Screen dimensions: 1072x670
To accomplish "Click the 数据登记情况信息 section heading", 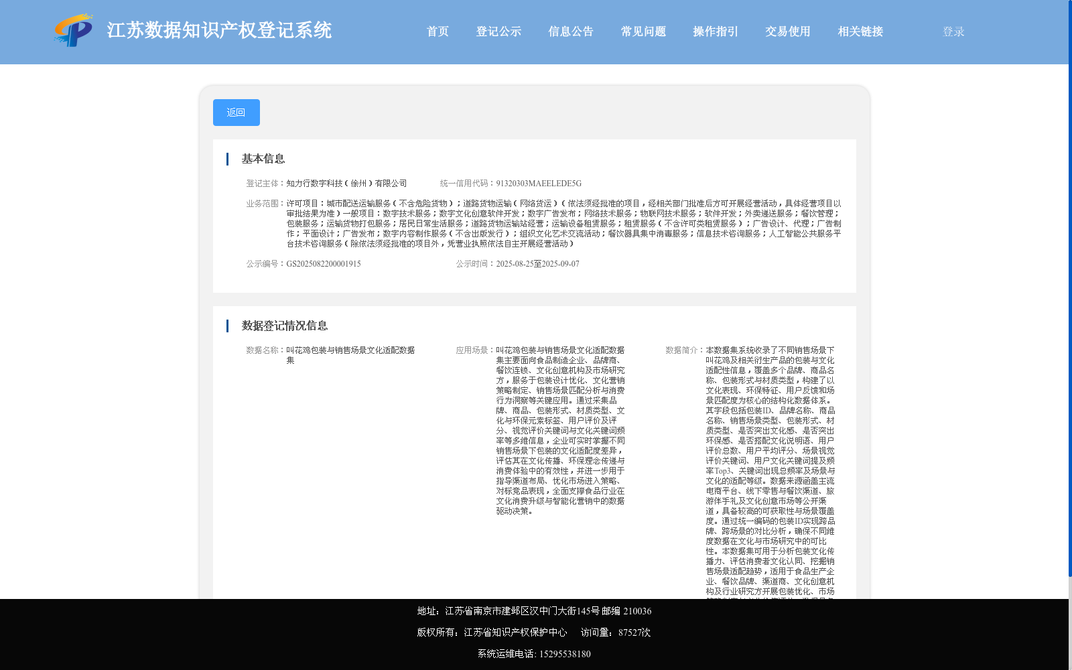I will 285,326.
